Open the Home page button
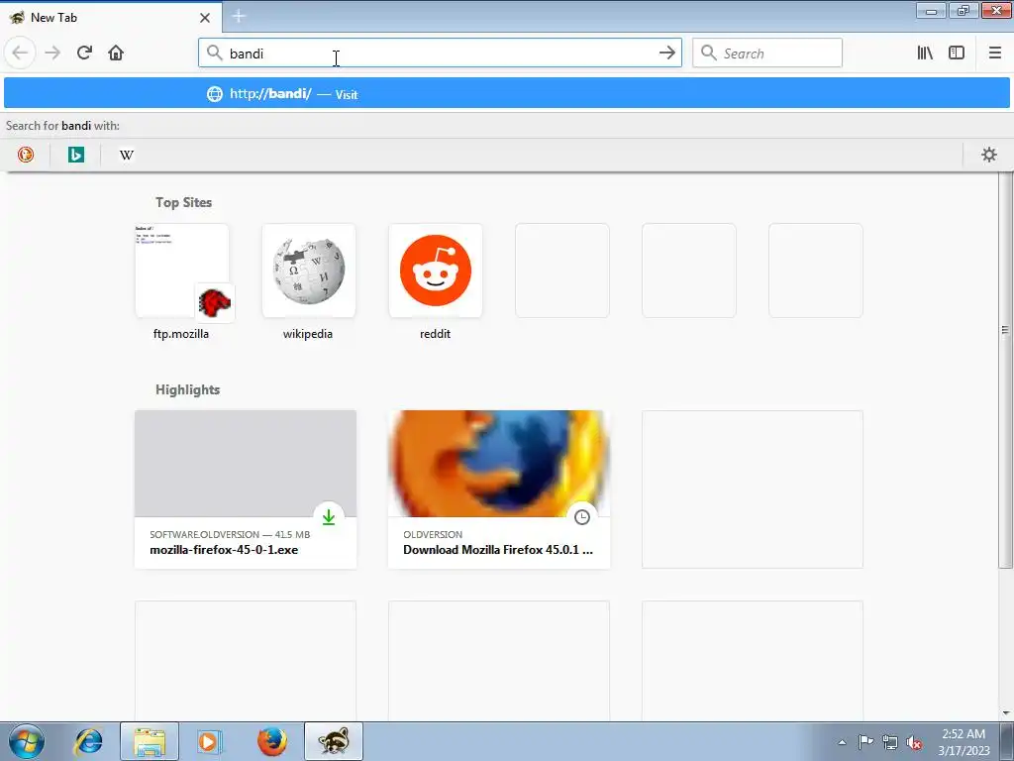This screenshot has width=1014, height=761. 116,54
